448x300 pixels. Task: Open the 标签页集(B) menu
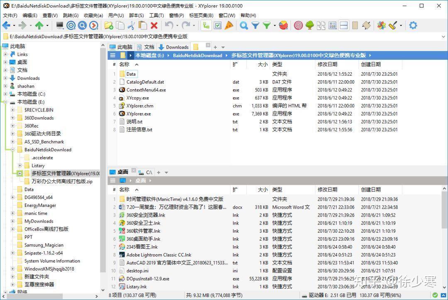coord(201,15)
